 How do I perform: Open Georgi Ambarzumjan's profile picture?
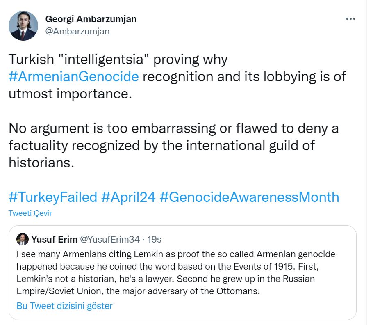(23, 25)
